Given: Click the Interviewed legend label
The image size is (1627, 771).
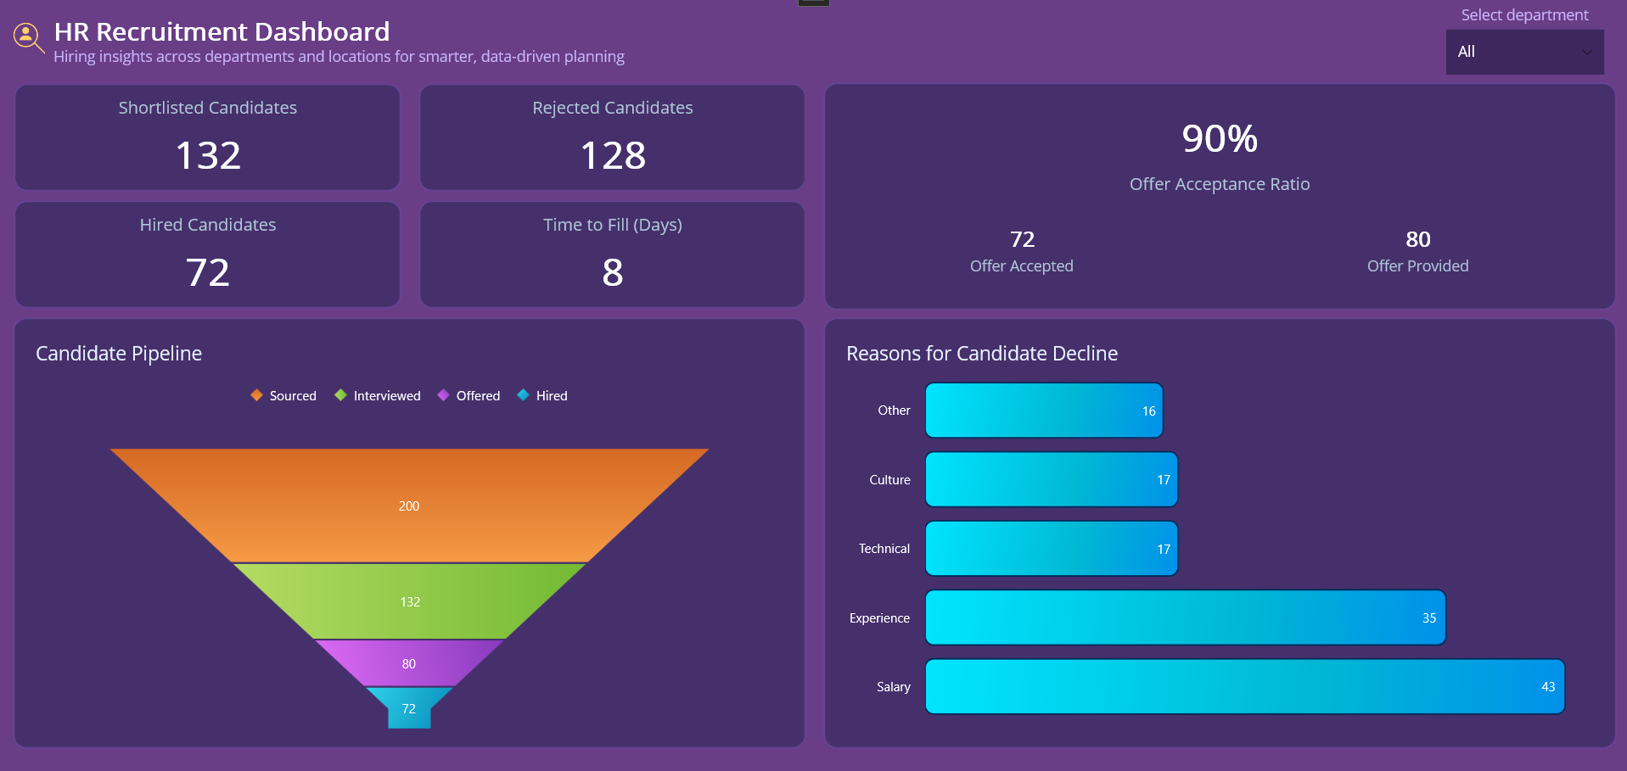Looking at the screenshot, I should pyautogui.click(x=387, y=396).
